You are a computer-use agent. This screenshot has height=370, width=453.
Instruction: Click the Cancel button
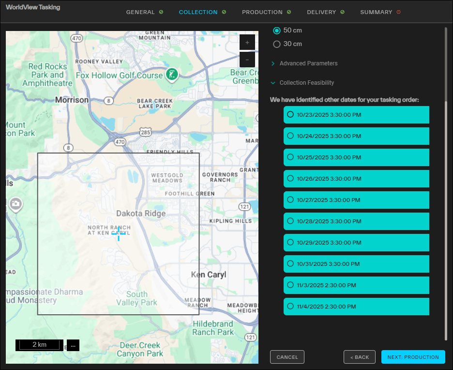coord(287,357)
